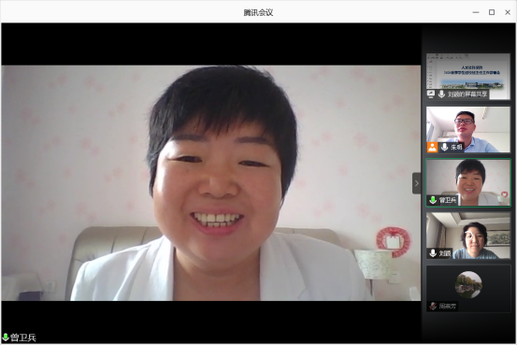Select 朱明's video thumbnail
Screen dimensions: 517x345
click(x=467, y=129)
